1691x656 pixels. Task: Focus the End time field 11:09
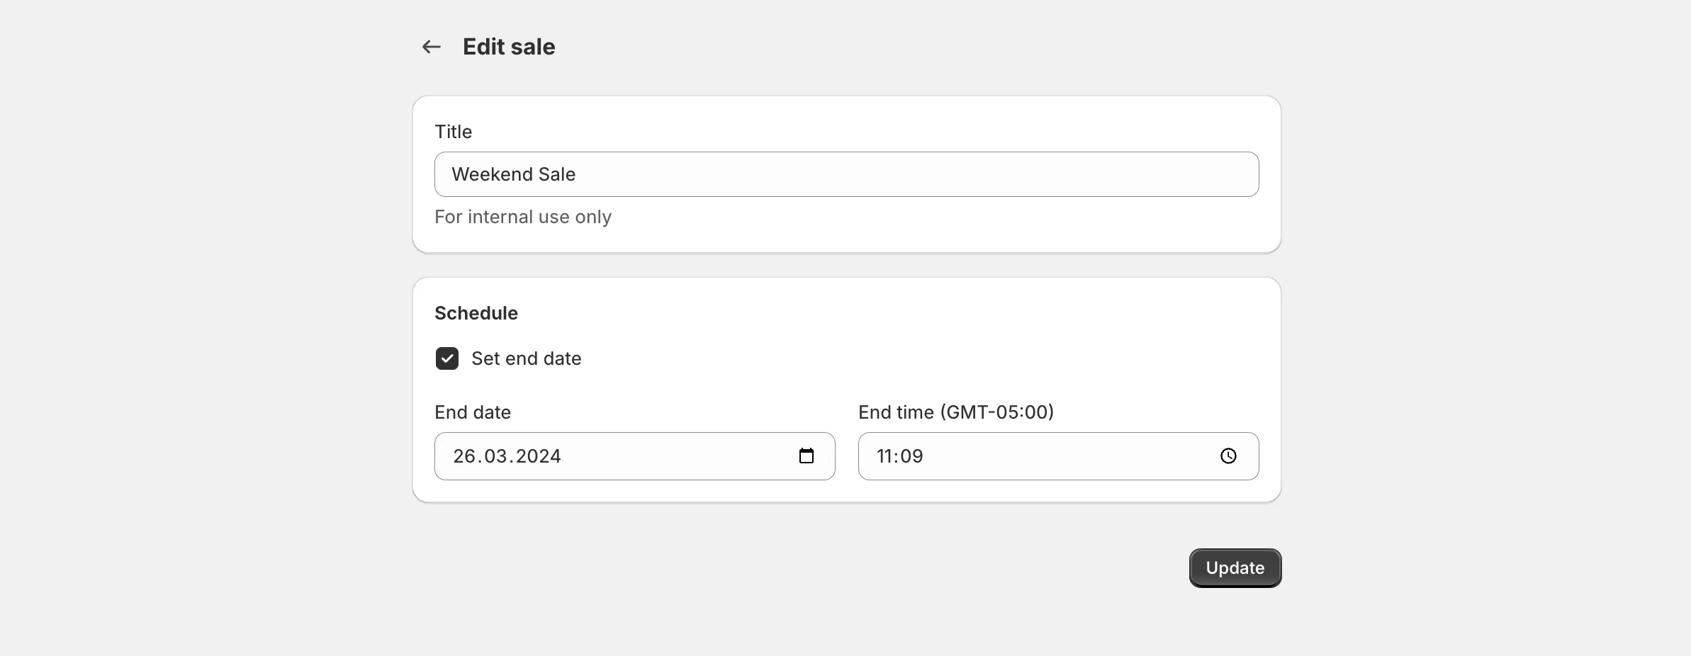tap(1058, 456)
